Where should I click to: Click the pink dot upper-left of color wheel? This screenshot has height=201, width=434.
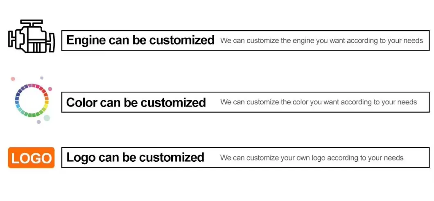click(x=13, y=79)
